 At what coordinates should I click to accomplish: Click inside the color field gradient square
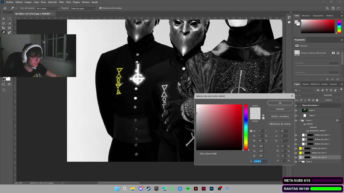[219, 127]
